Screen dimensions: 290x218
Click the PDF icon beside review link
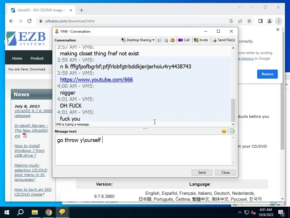point(25,135)
